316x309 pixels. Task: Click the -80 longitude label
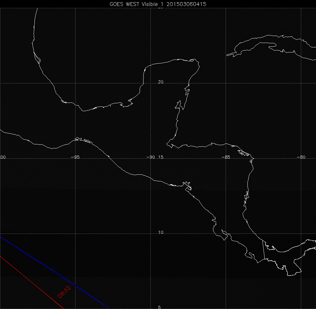coord(301,157)
